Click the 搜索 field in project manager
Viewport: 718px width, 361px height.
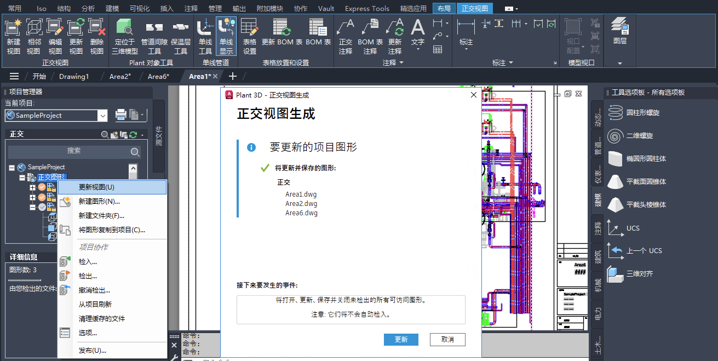tap(74, 151)
